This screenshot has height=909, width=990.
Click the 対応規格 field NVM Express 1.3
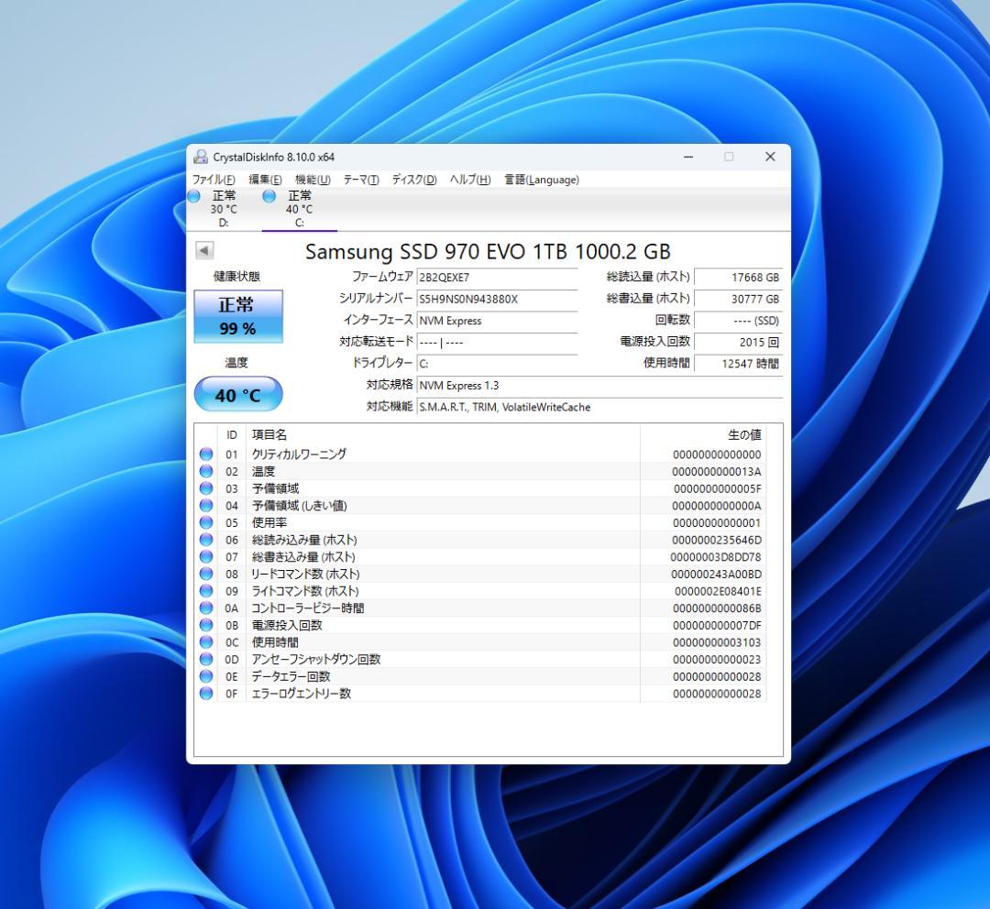point(599,385)
